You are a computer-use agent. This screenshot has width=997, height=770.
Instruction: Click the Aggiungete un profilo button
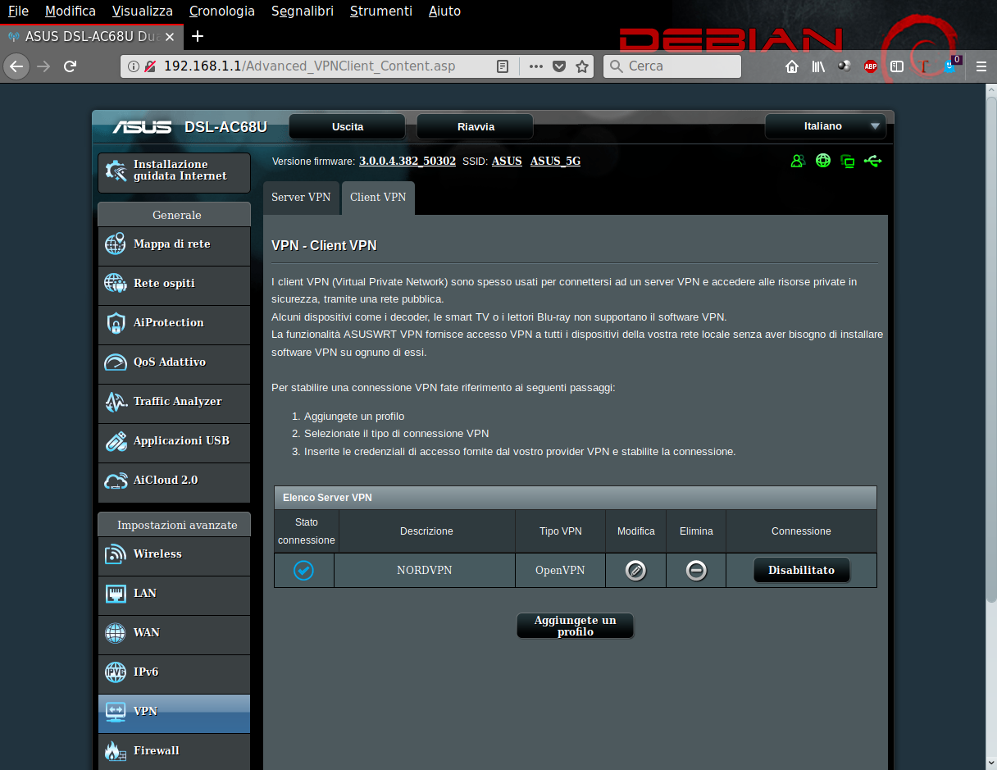pyautogui.click(x=575, y=626)
